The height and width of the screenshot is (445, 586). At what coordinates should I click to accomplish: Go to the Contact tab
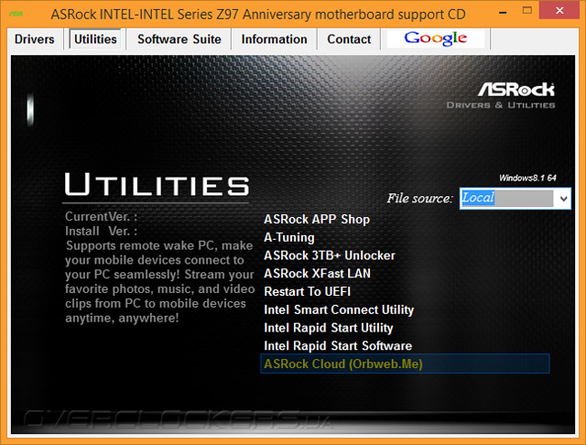349,39
